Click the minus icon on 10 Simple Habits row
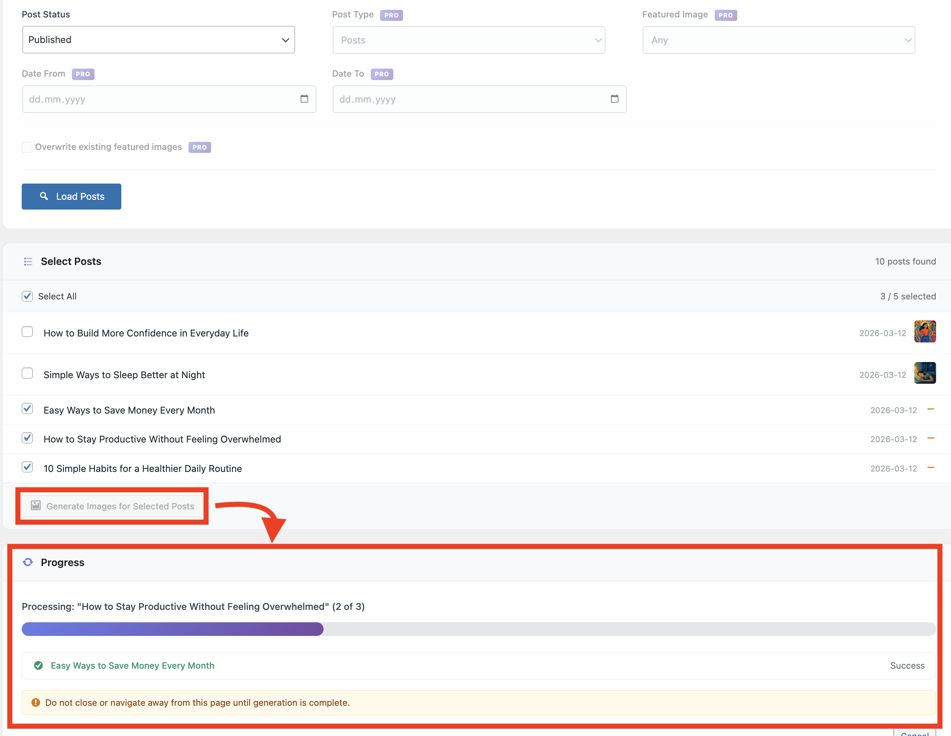 tap(932, 468)
